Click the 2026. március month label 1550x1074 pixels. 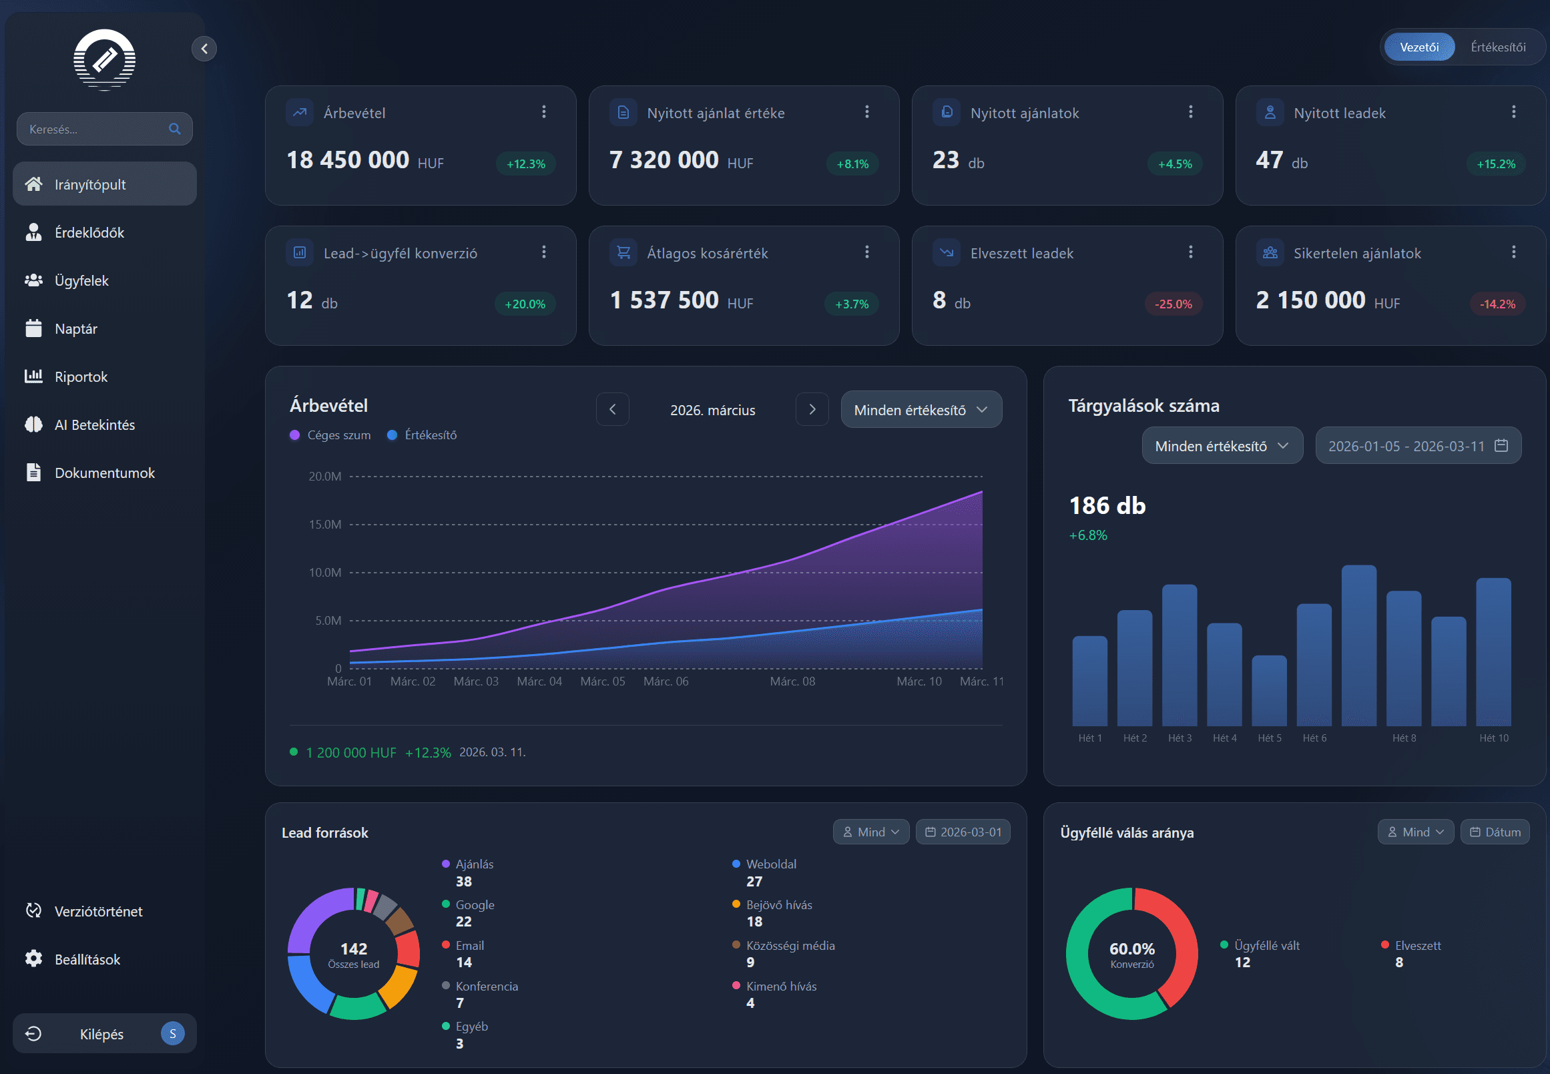tap(712, 410)
